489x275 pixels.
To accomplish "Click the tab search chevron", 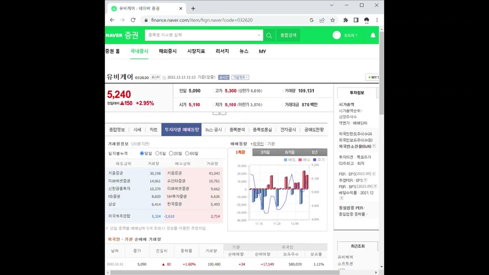I will tap(332, 5).
